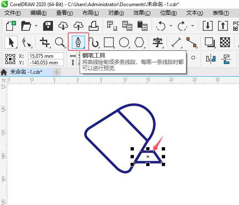239x205 pixels.
Task: Open the 文件(F) menu
Action: [12, 13]
